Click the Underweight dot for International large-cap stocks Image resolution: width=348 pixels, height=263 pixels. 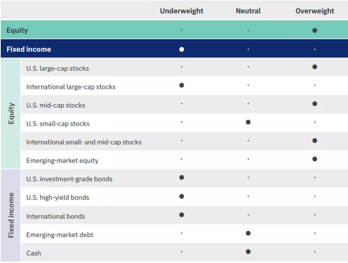[181, 85]
